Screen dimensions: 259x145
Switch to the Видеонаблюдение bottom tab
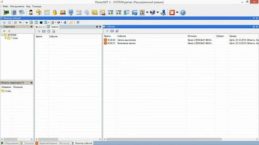point(53,143)
